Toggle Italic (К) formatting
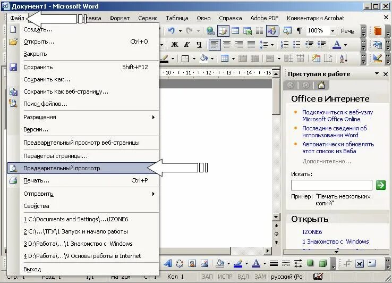 point(187,45)
